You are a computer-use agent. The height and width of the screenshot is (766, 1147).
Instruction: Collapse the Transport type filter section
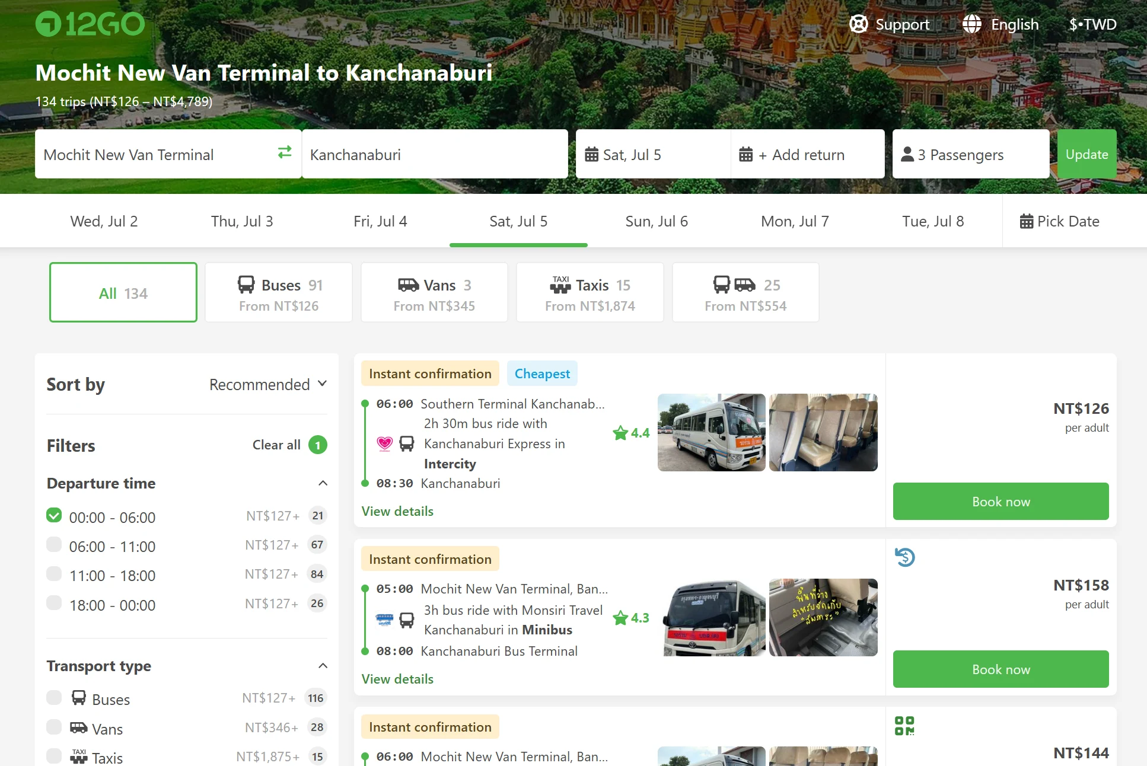coord(323,666)
